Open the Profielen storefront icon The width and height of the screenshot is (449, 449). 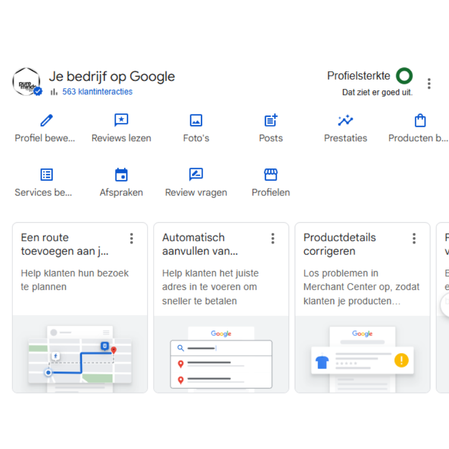click(271, 175)
